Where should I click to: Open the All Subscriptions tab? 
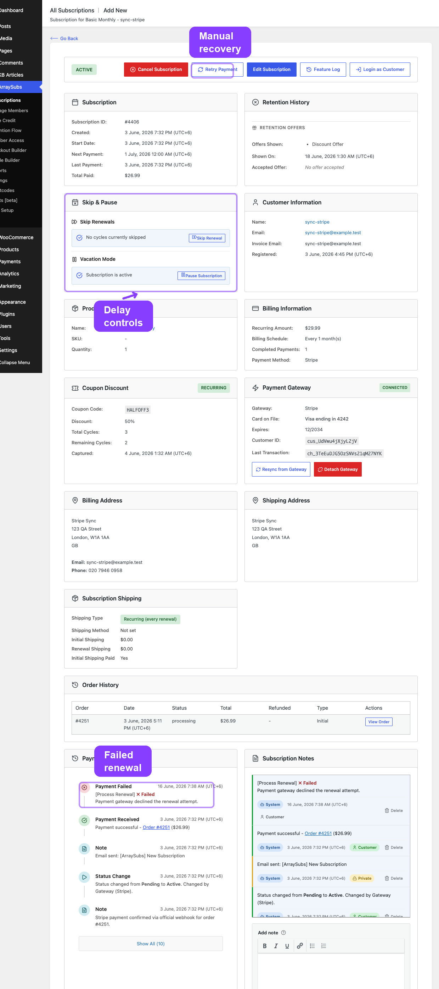pos(72,10)
